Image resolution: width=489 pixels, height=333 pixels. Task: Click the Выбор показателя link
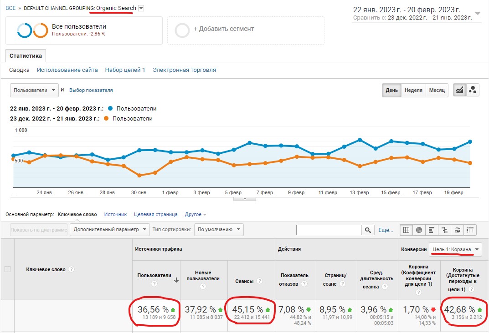click(91, 90)
